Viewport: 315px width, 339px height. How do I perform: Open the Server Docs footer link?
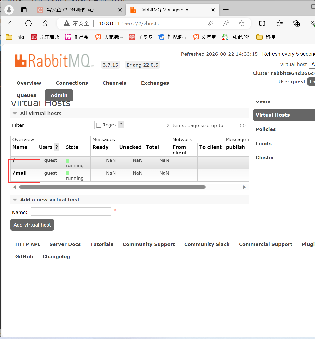point(65,244)
